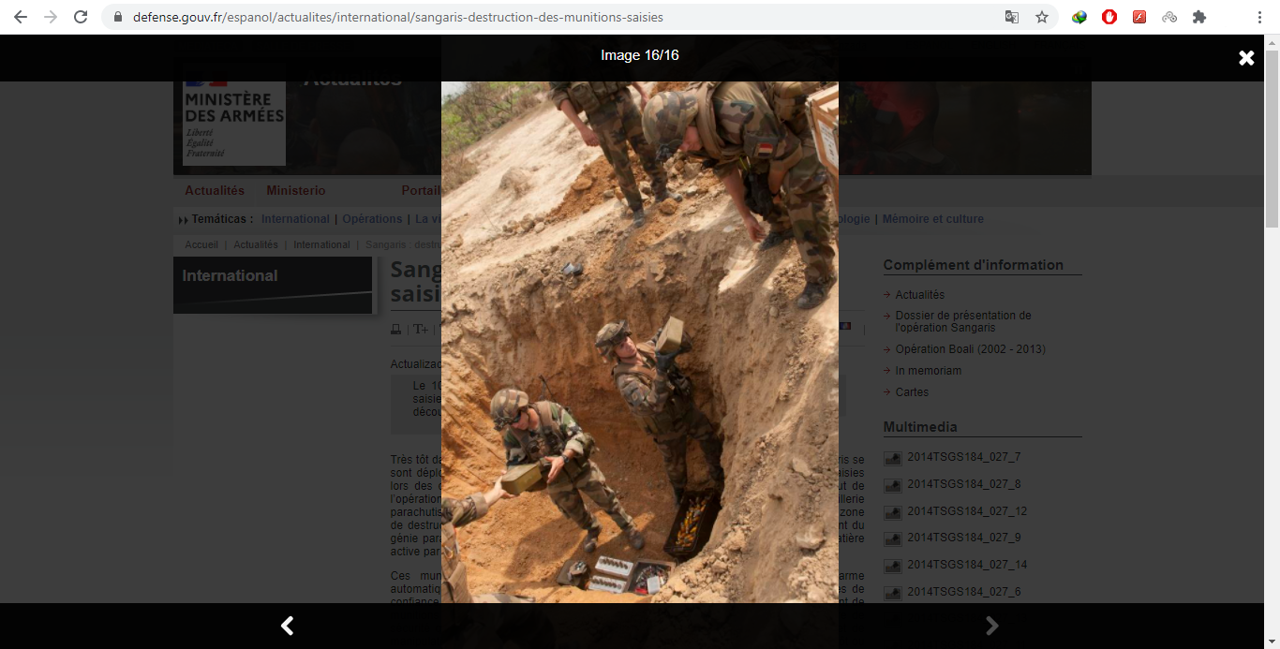Open the translate page icon

coord(1012,17)
